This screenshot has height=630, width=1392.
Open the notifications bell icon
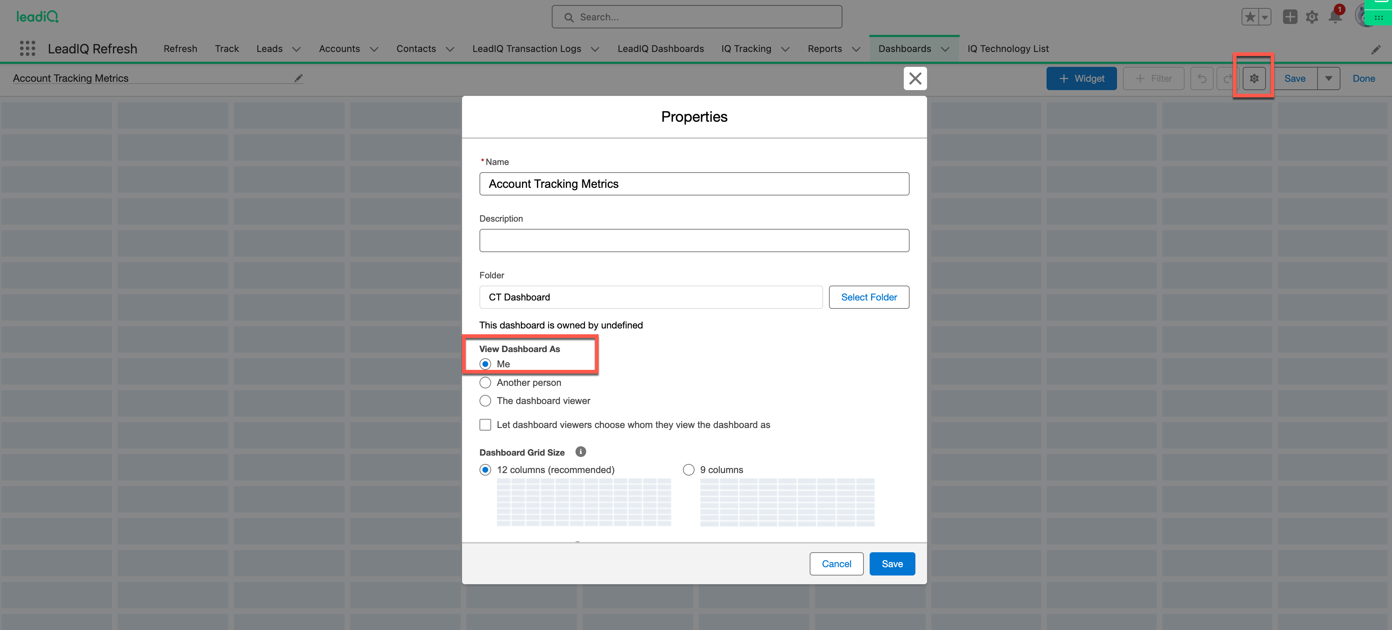coord(1335,17)
